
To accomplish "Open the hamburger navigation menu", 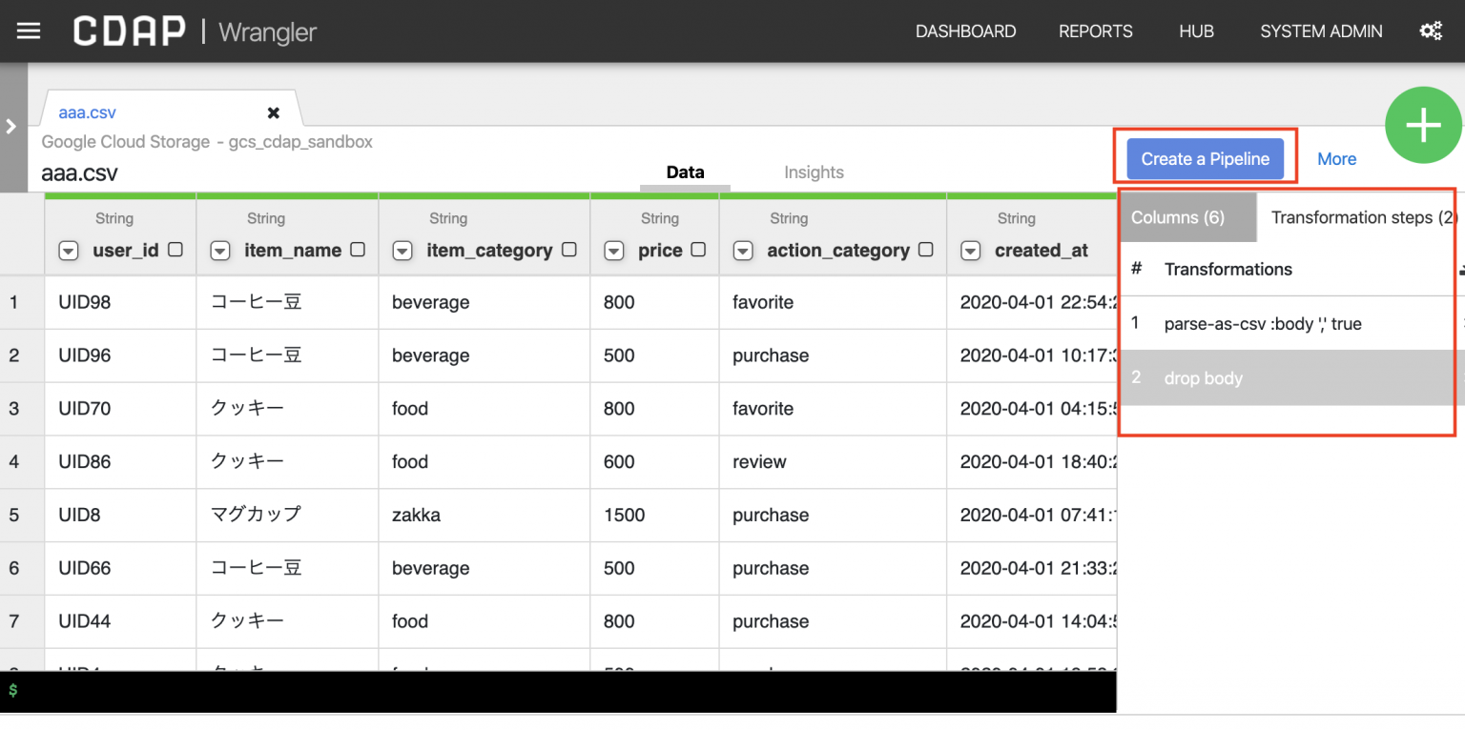I will [29, 30].
